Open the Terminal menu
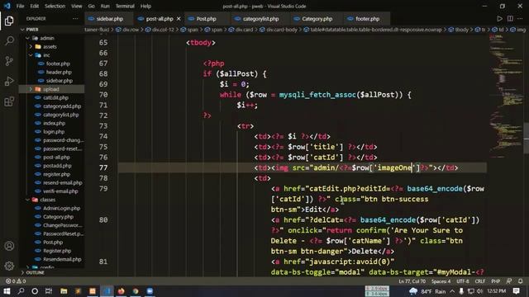This screenshot has width=529, height=297. [x=125, y=6]
